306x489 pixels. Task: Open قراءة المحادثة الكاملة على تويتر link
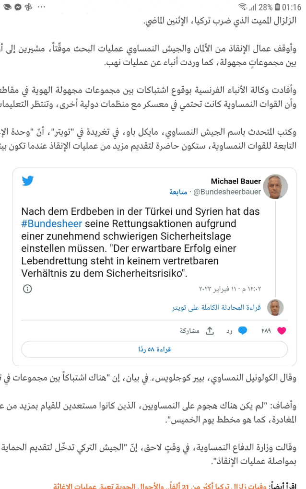pos(216,307)
